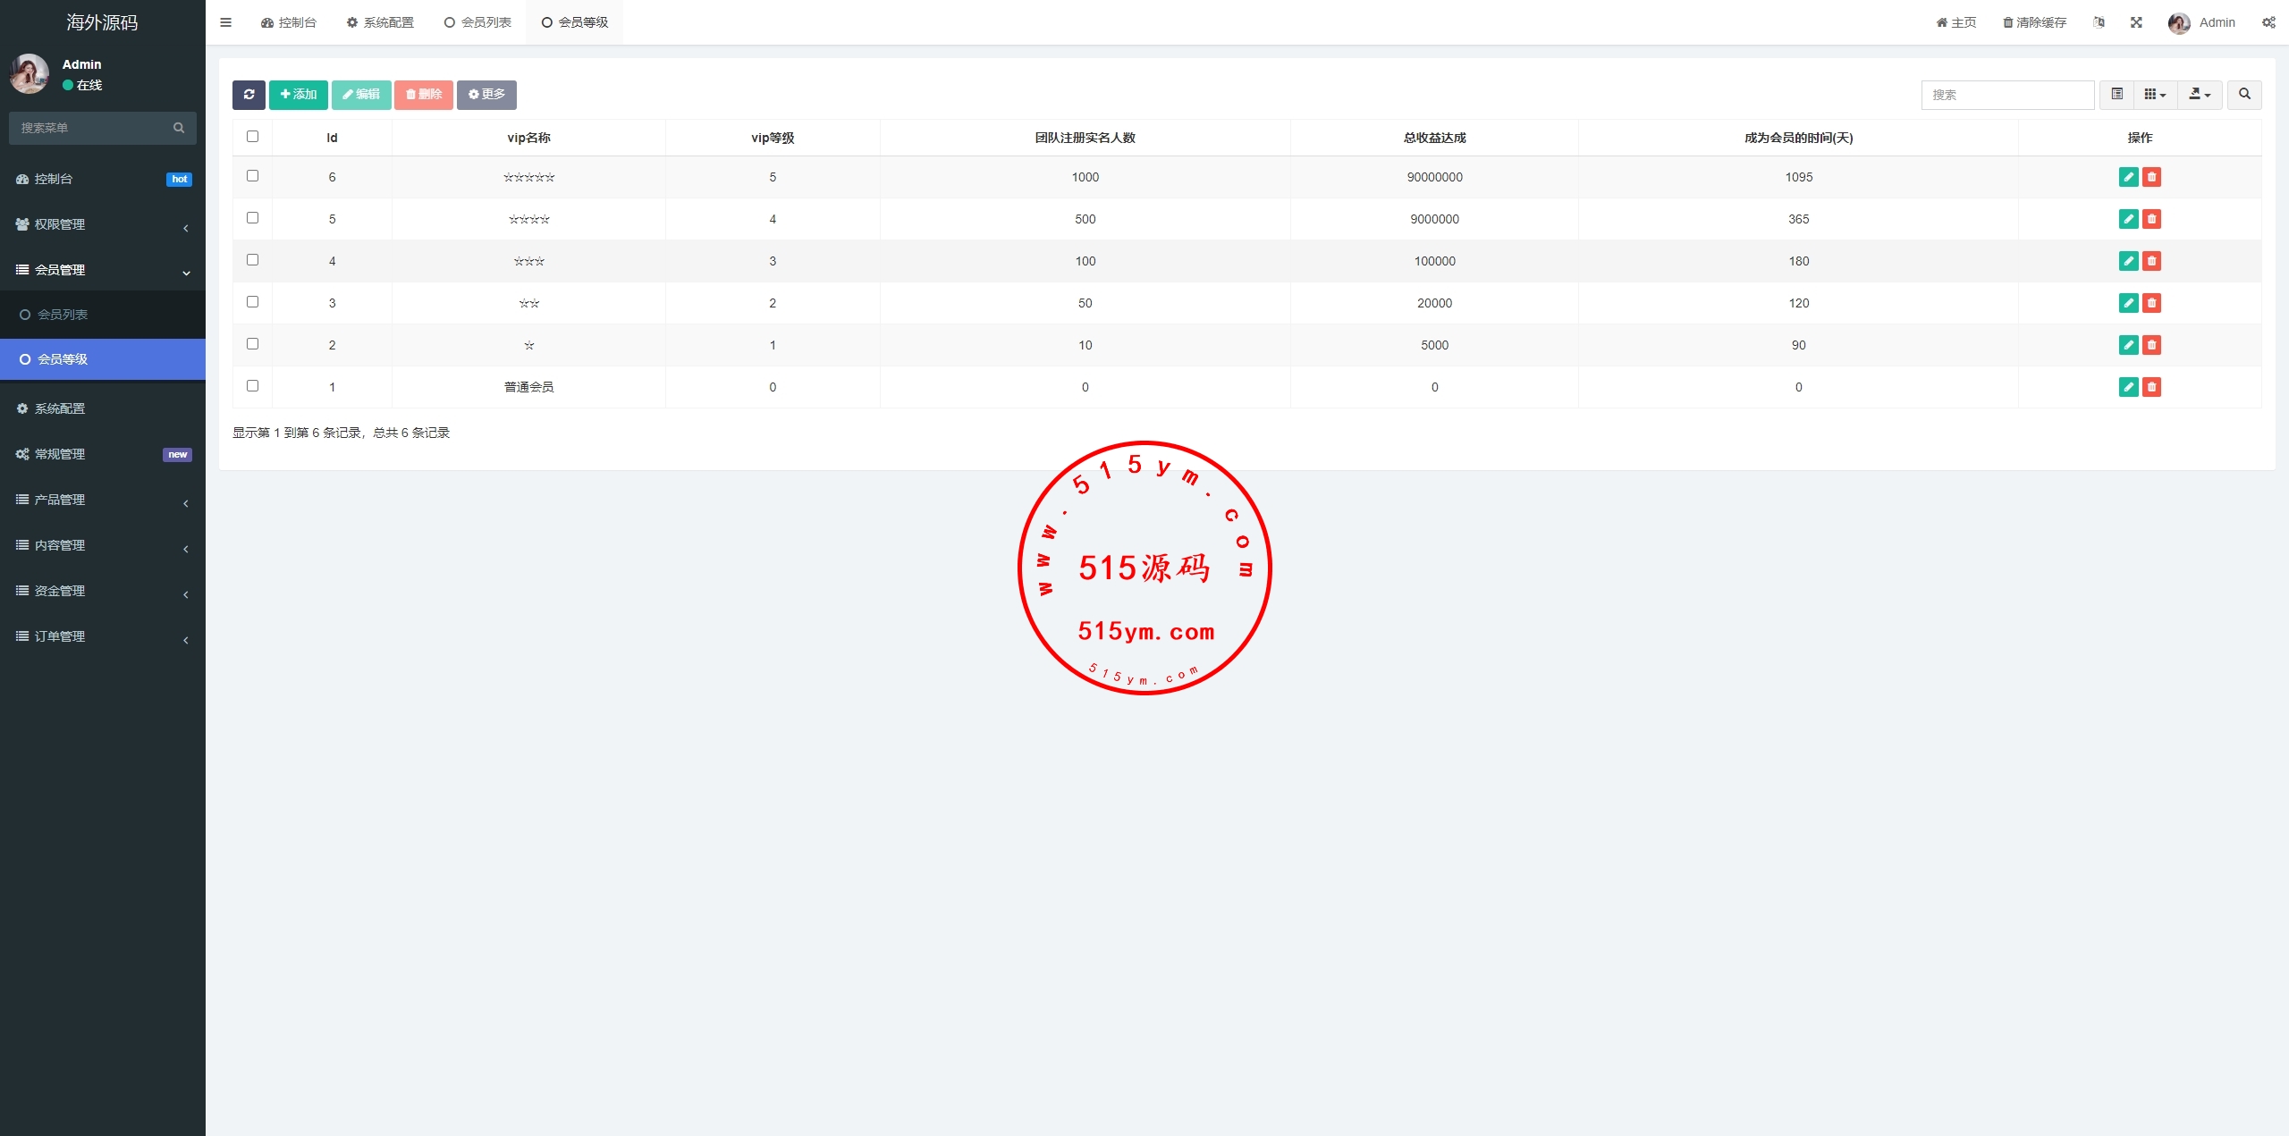Select the checkbox for 普通会员 row
This screenshot has width=2289, height=1136.
252,386
